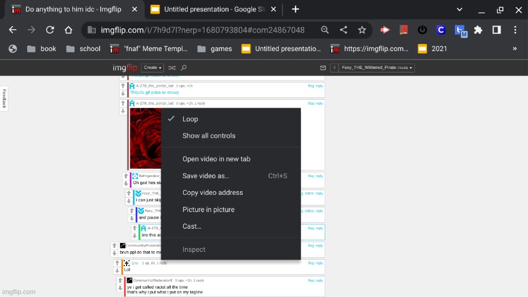Image resolution: width=528 pixels, height=297 pixels.
Task: Open the Feedback side tab
Action: 4,99
